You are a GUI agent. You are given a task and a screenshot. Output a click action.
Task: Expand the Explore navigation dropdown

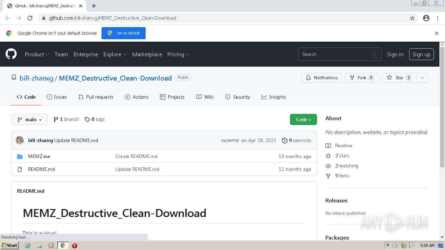(x=115, y=55)
